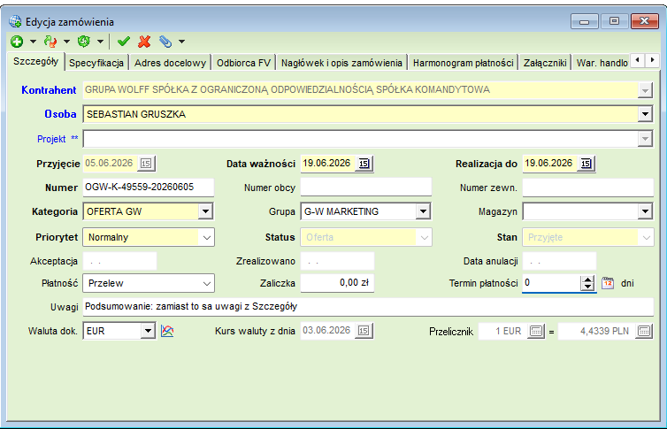Image resolution: width=667 pixels, height=429 pixels.
Task: Click the Realizacja do date field
Action: point(550,164)
